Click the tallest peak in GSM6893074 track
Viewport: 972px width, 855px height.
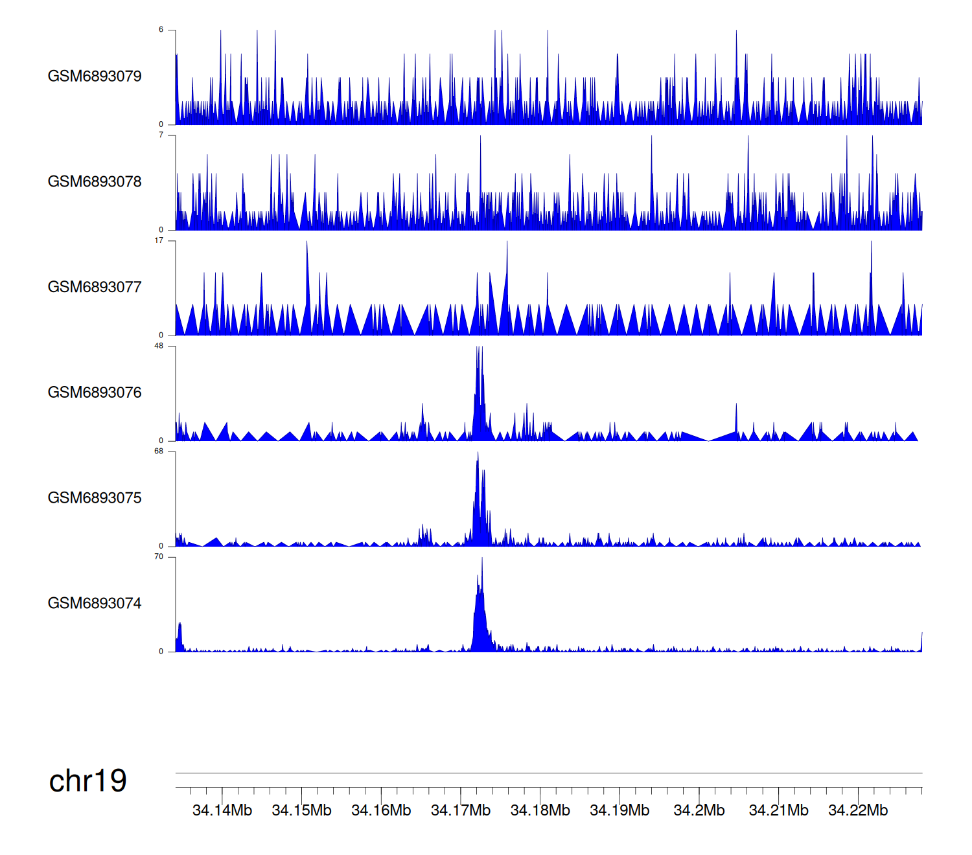[x=481, y=583]
